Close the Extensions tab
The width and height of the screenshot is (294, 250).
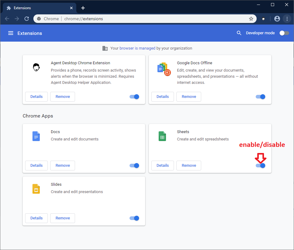pos(71,8)
